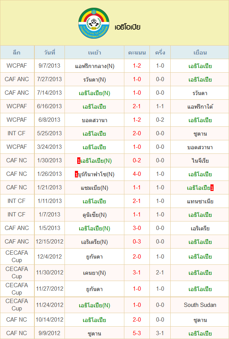The height and width of the screenshot is (339, 229).
Task: Click score 0-2 for 1/30/2013 match
Action: [x=137, y=161]
